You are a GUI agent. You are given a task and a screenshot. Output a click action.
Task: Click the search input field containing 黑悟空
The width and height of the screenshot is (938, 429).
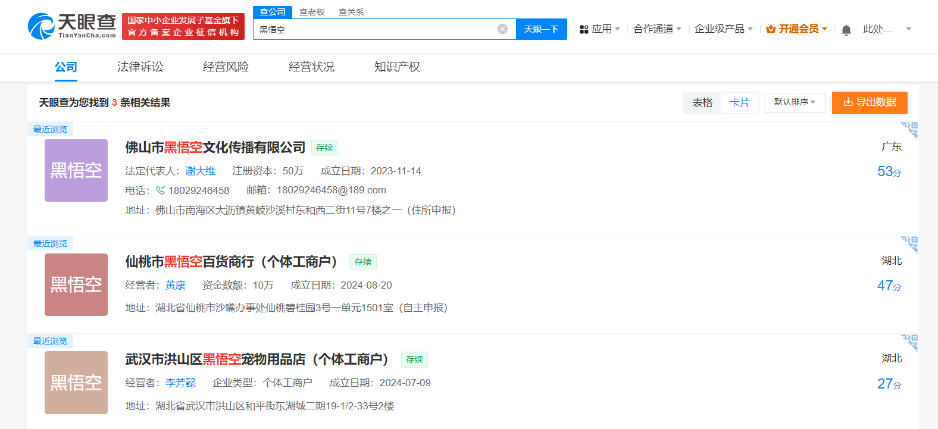[x=375, y=29]
